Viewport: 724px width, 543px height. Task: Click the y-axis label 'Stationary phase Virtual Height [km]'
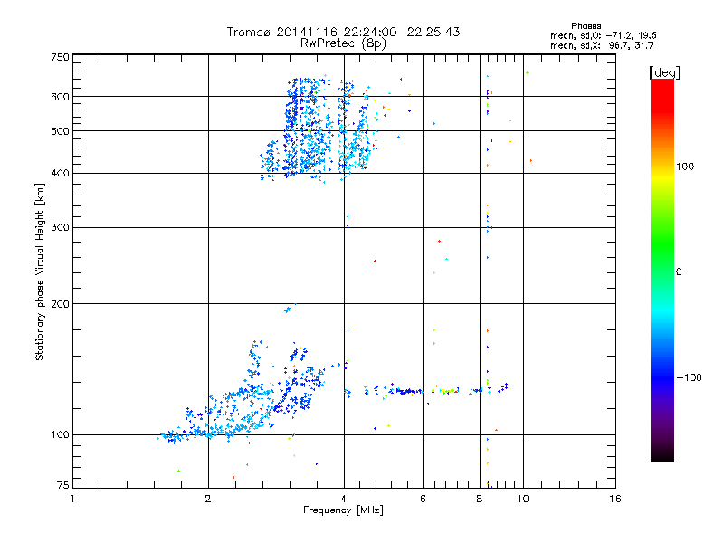(39, 271)
